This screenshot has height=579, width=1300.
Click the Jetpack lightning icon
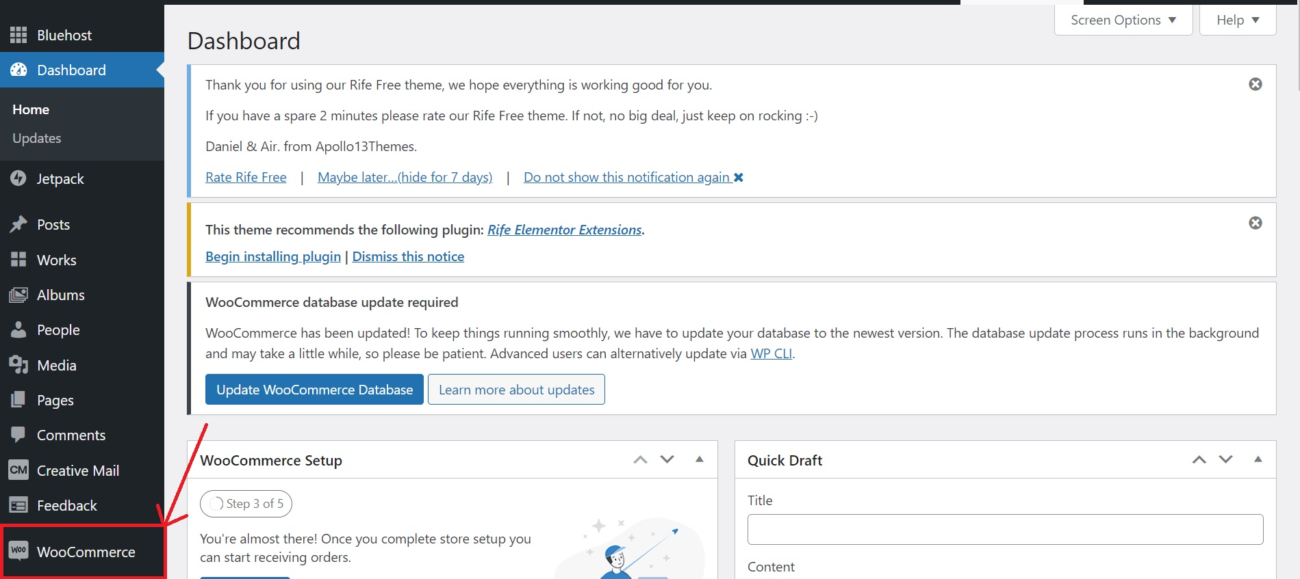18,178
